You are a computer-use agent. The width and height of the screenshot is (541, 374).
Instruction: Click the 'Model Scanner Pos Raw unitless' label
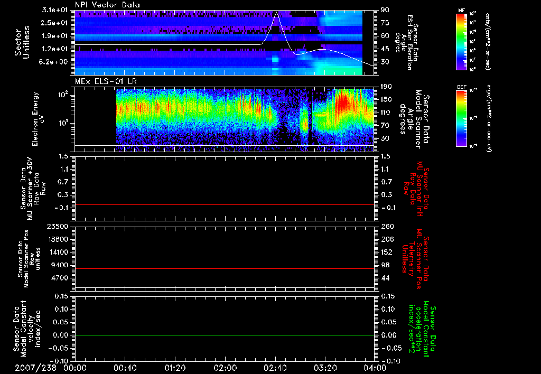[29, 259]
